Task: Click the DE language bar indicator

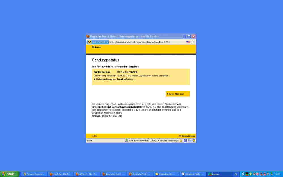Action: pos(236,174)
